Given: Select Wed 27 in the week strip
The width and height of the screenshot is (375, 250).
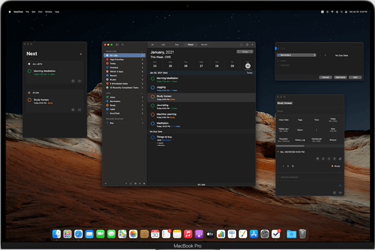Looking at the screenshot, I should tap(201, 65).
